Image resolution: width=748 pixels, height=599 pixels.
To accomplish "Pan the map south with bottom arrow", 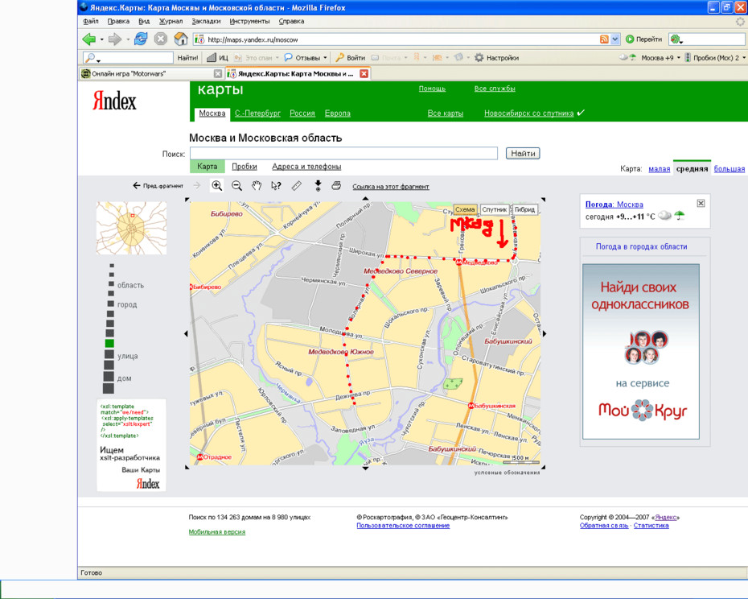I will coord(365,469).
